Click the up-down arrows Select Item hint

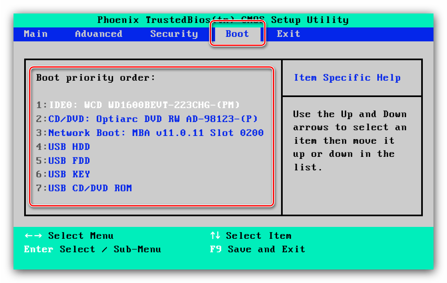coord(251,235)
